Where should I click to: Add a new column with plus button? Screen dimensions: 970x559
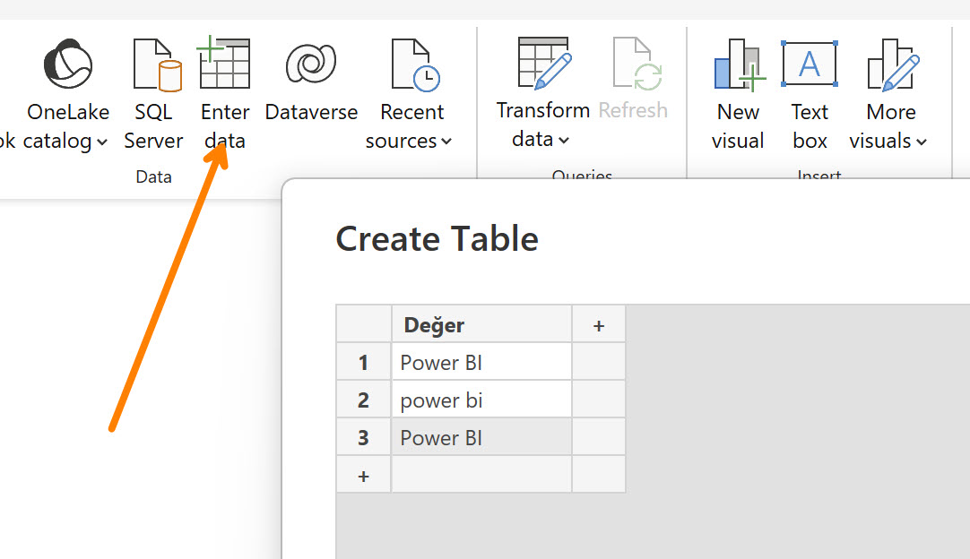coord(598,325)
